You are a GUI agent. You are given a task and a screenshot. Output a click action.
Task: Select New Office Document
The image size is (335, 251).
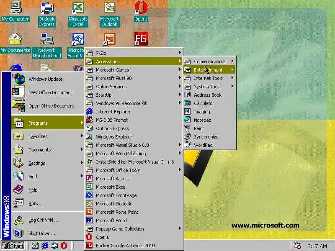(x=47, y=92)
